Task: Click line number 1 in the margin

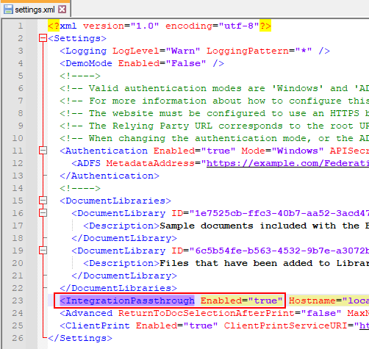Action: (21, 26)
